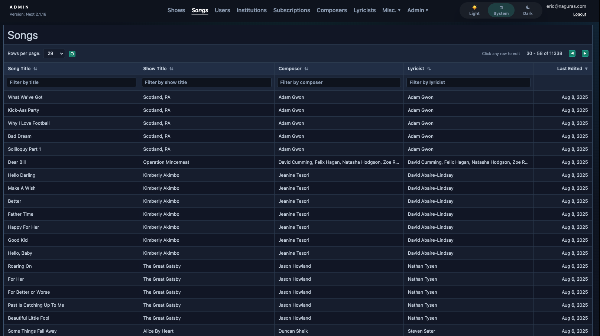Open the 'Hello Darling' row
600x336 pixels.
(298, 175)
